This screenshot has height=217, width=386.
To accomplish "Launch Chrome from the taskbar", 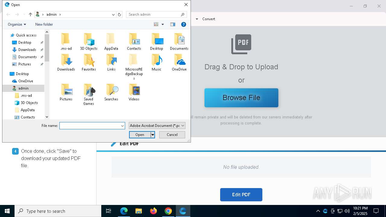I will click(x=168, y=211).
